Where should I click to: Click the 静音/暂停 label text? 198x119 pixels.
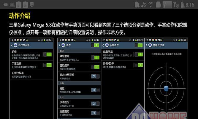[x=108, y=64]
